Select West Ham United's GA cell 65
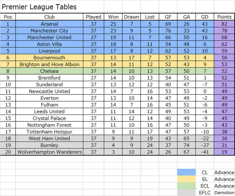This screenshot has width=235, height=196. point(186,138)
